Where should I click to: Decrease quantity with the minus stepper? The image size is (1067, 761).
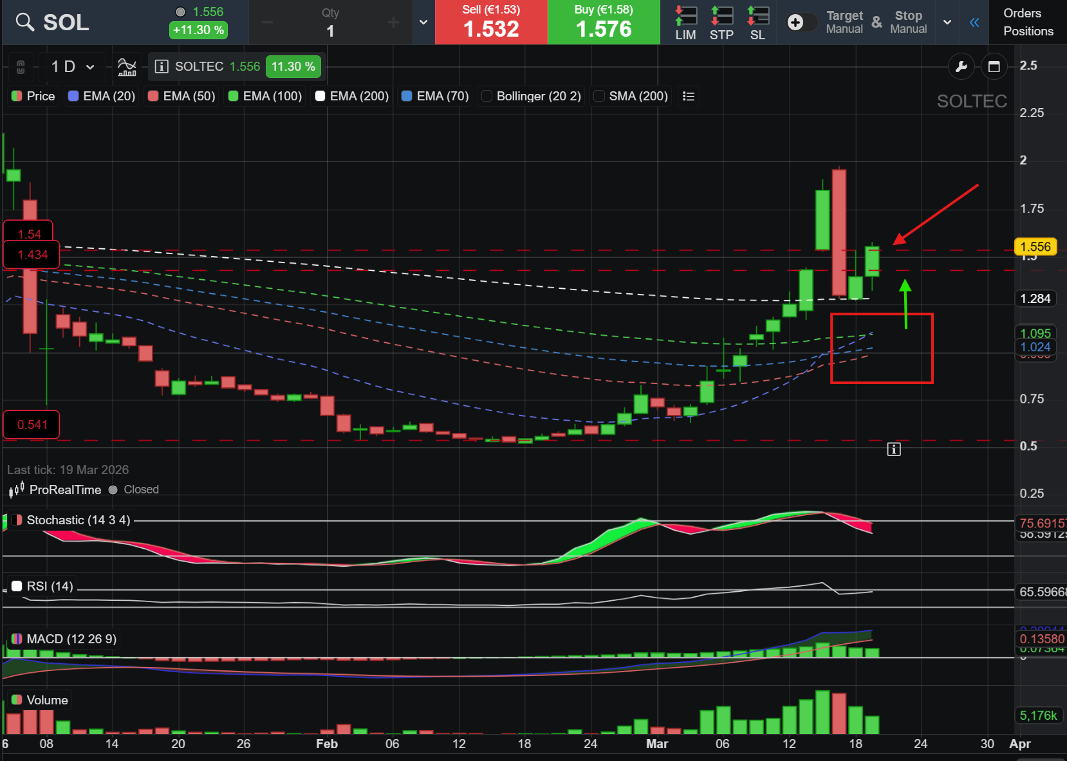(267, 23)
